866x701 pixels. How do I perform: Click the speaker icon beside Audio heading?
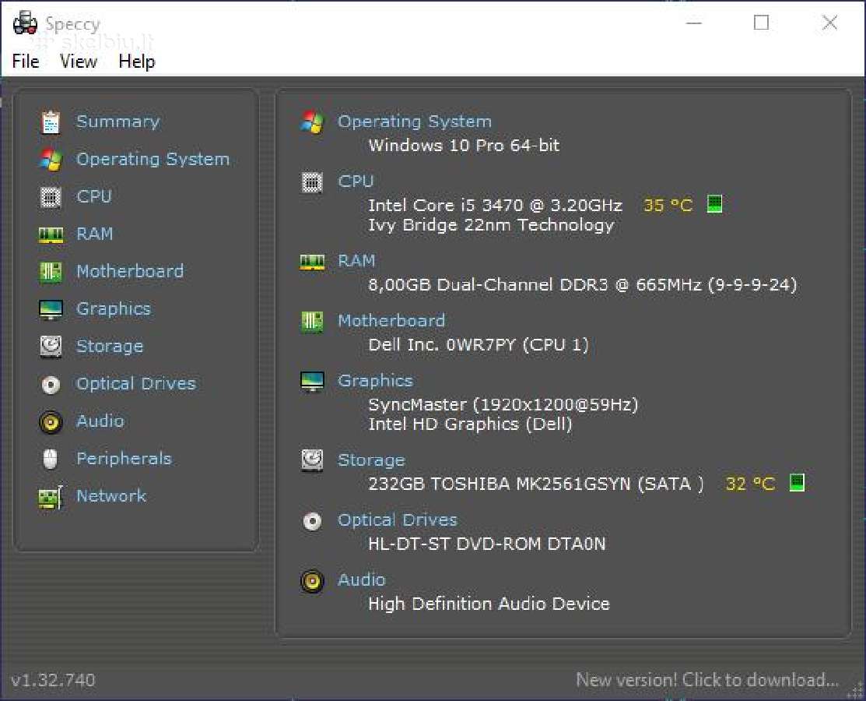pyautogui.click(x=312, y=581)
